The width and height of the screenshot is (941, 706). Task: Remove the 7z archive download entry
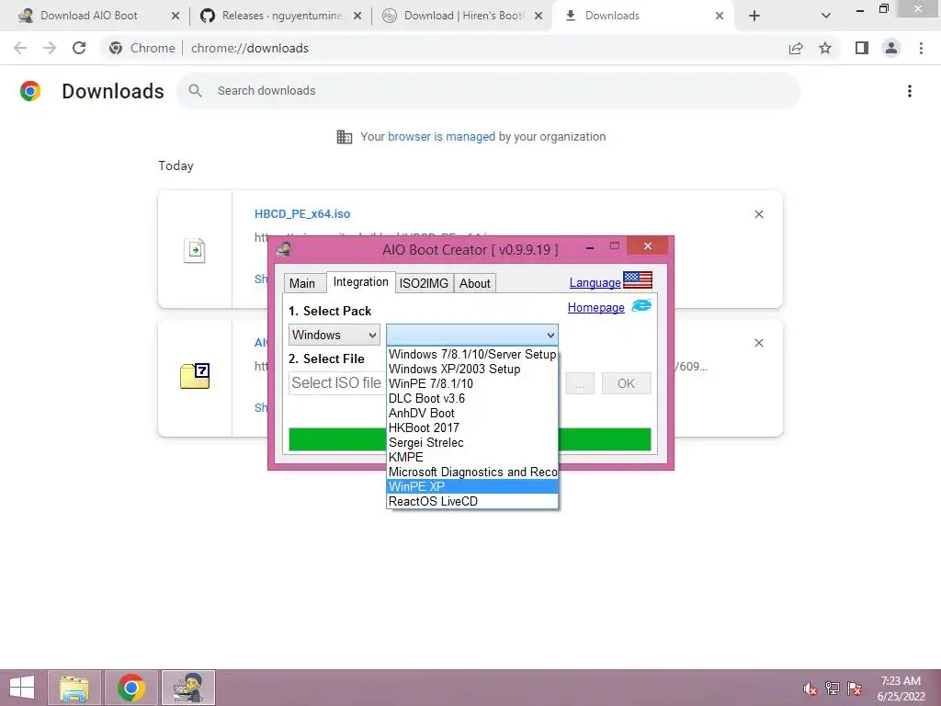pos(758,343)
